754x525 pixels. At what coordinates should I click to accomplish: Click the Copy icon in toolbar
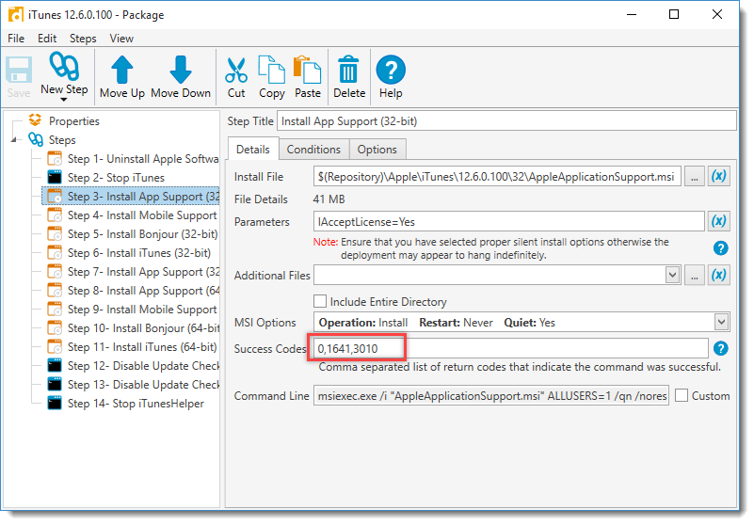272,70
